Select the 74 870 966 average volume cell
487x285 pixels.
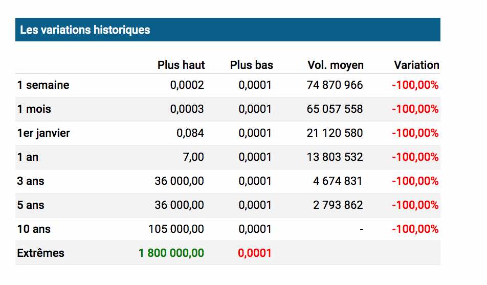[335, 85]
